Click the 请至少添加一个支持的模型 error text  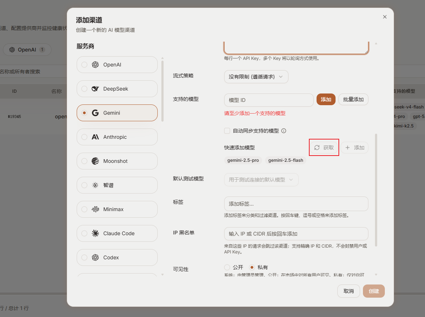[255, 113]
